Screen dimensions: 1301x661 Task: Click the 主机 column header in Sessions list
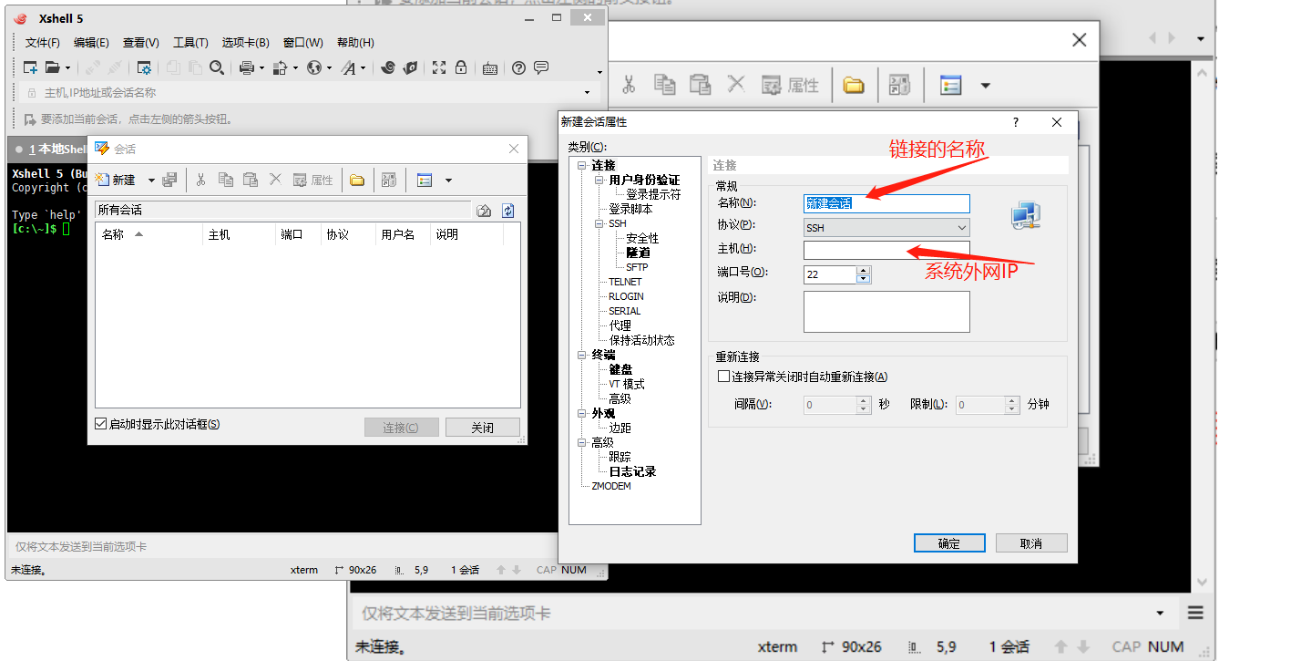pos(239,234)
